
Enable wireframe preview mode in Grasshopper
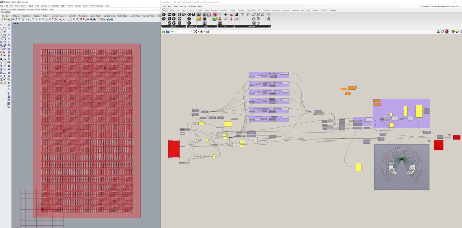(442, 31)
